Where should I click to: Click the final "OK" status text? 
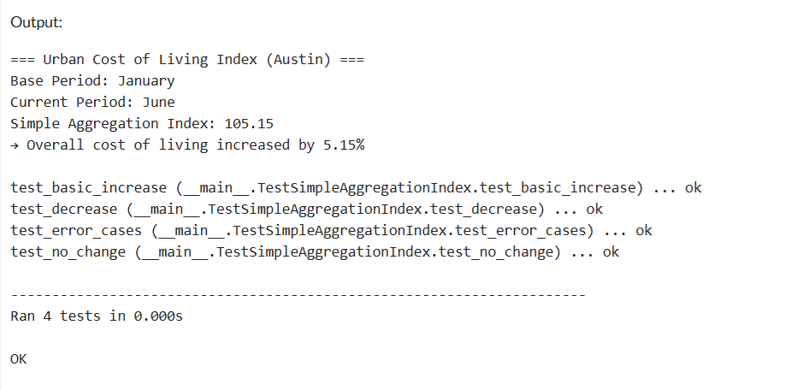19,359
